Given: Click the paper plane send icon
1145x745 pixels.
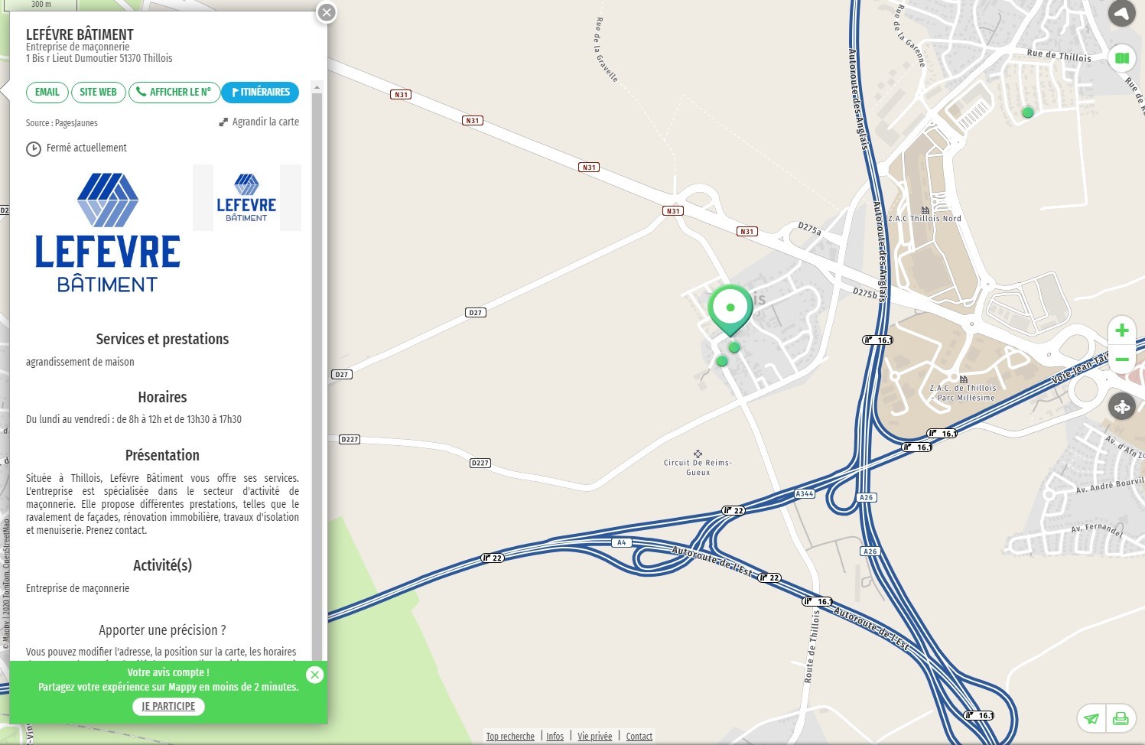Looking at the screenshot, I should point(1091,718).
